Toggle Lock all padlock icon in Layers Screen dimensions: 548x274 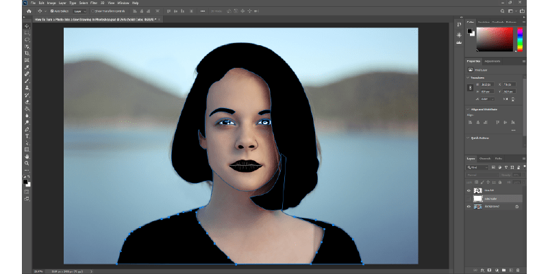tap(500, 182)
